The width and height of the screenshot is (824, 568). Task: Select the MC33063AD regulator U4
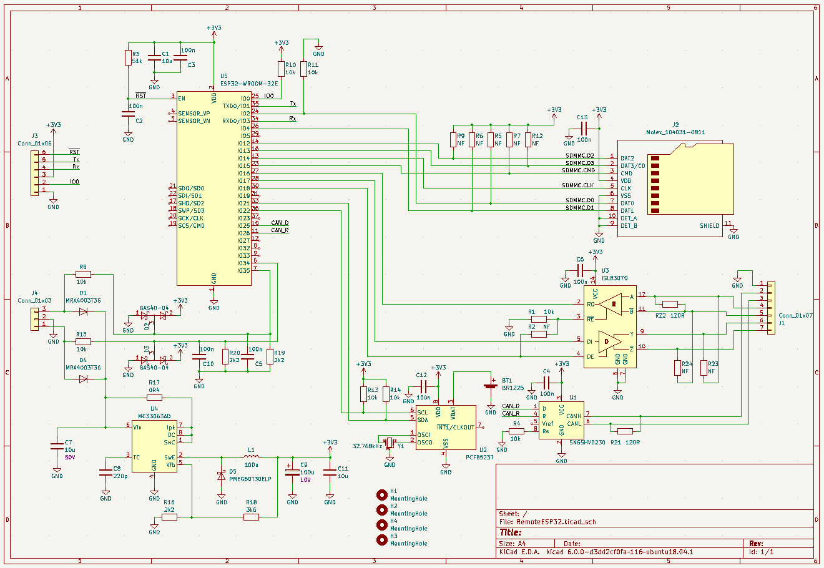coord(154,446)
